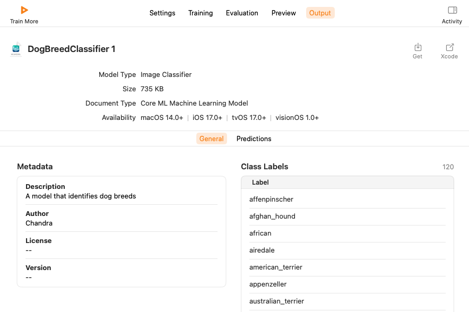Select the General segment
The width and height of the screenshot is (469, 312).
pyautogui.click(x=212, y=138)
